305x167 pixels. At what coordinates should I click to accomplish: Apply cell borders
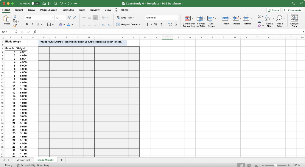pos(49,24)
